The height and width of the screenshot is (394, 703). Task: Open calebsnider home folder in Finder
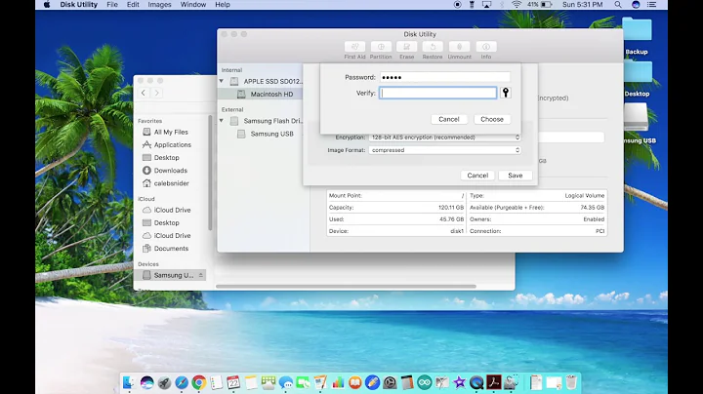pos(171,183)
